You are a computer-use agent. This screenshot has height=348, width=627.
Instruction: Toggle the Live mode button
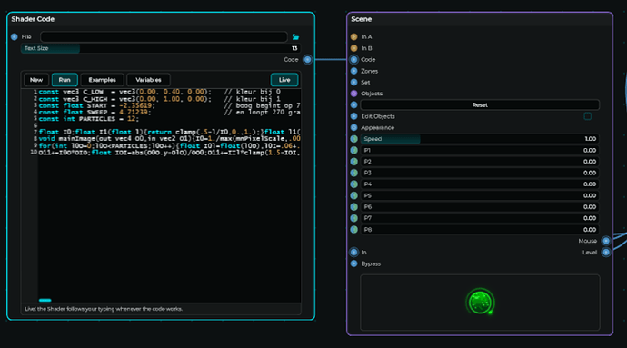pos(284,80)
